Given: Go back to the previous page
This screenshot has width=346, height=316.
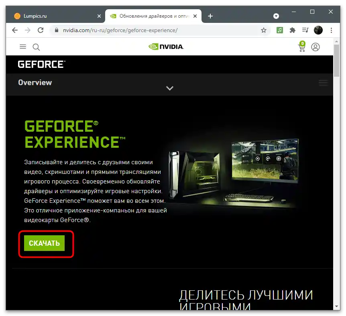Looking at the screenshot, I should (x=15, y=30).
